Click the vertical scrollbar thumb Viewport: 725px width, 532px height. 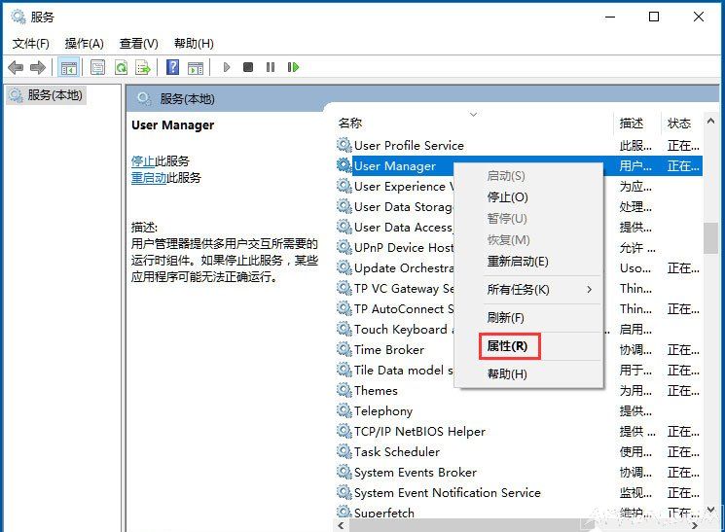[710, 238]
